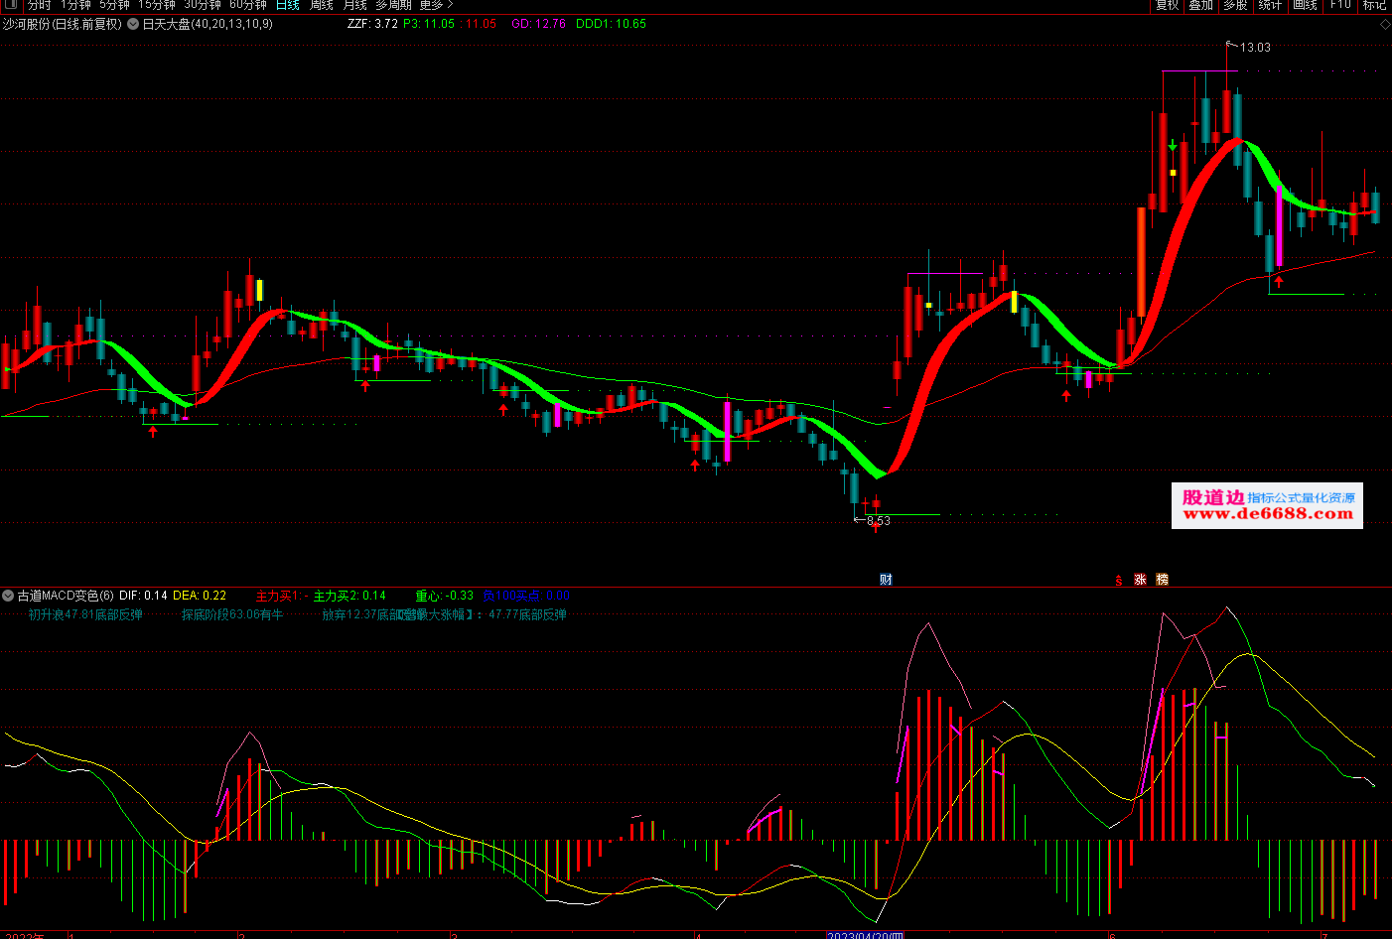Switch to the 分时 intraday chart tab
The image size is (1392, 939).
(39, 5)
